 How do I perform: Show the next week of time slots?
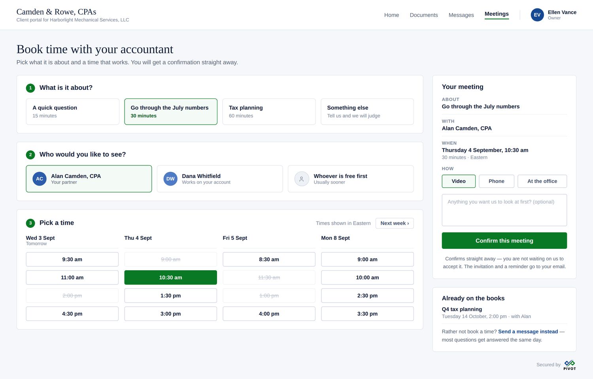click(x=395, y=223)
